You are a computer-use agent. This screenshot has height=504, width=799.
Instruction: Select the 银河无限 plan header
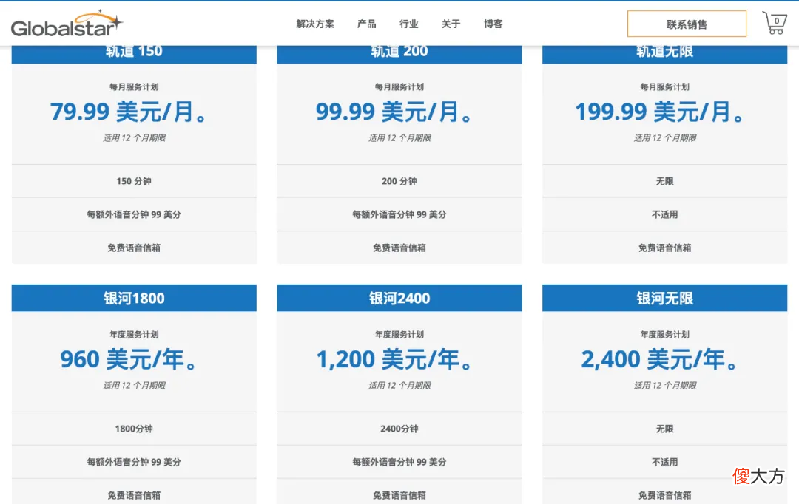coord(665,298)
